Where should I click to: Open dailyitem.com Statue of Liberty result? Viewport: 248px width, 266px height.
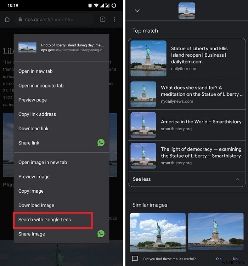pyautogui.click(x=187, y=58)
